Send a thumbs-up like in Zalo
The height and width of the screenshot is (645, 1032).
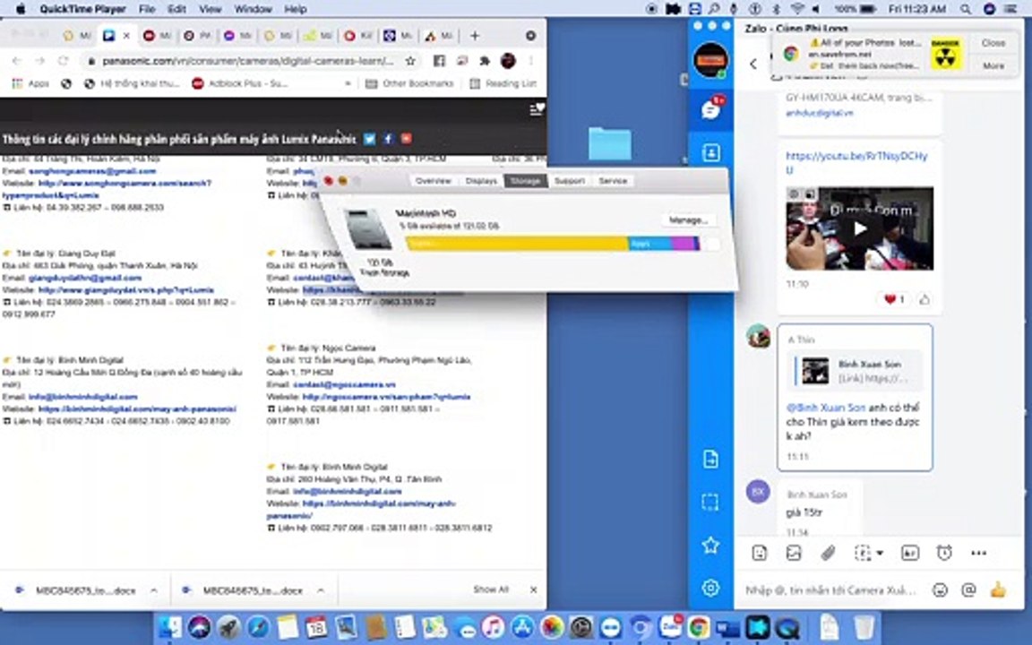click(x=999, y=589)
